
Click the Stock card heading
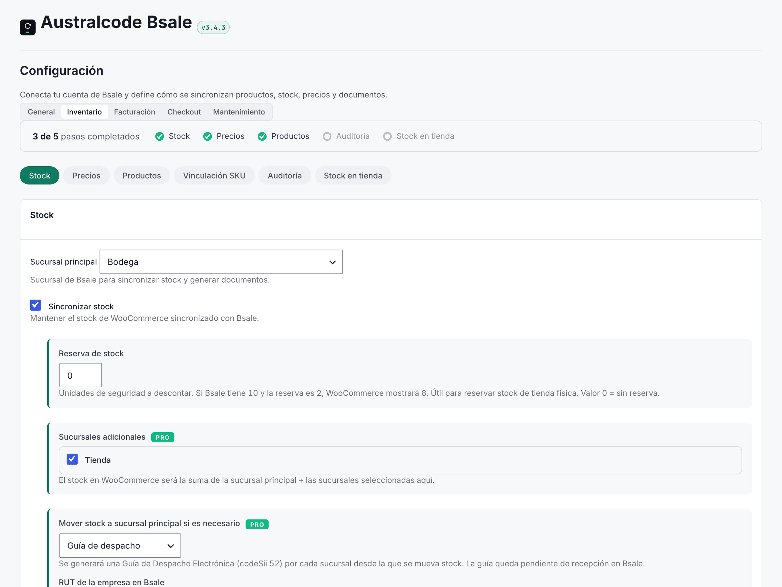click(42, 215)
